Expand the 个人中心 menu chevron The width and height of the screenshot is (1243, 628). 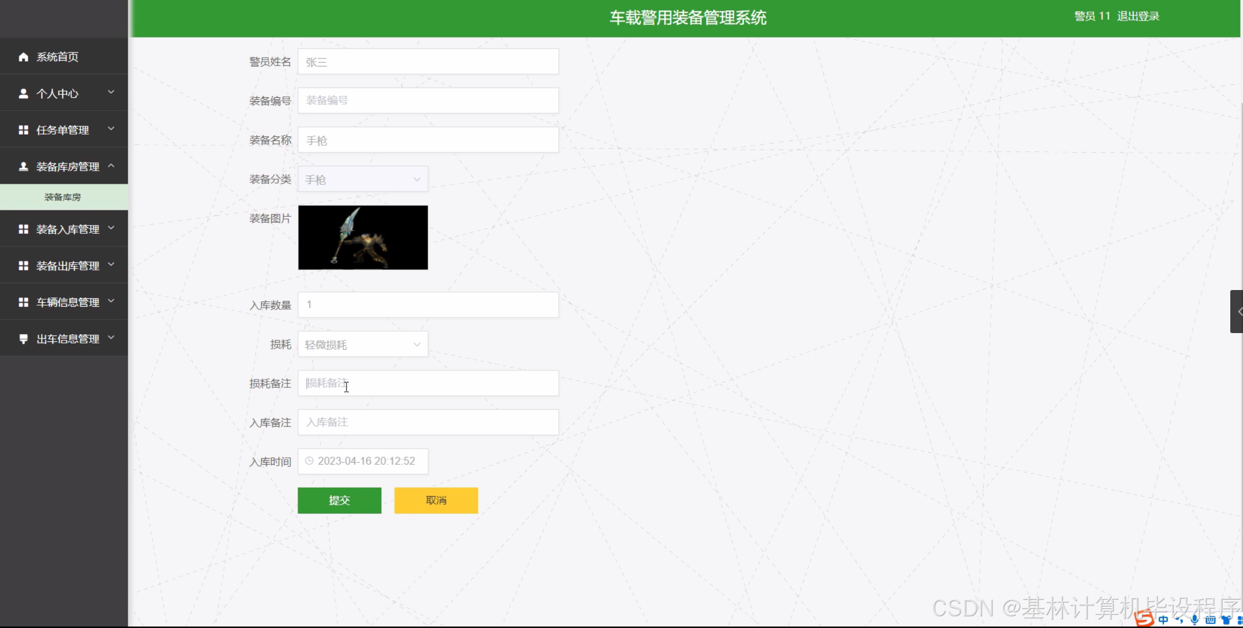click(111, 92)
